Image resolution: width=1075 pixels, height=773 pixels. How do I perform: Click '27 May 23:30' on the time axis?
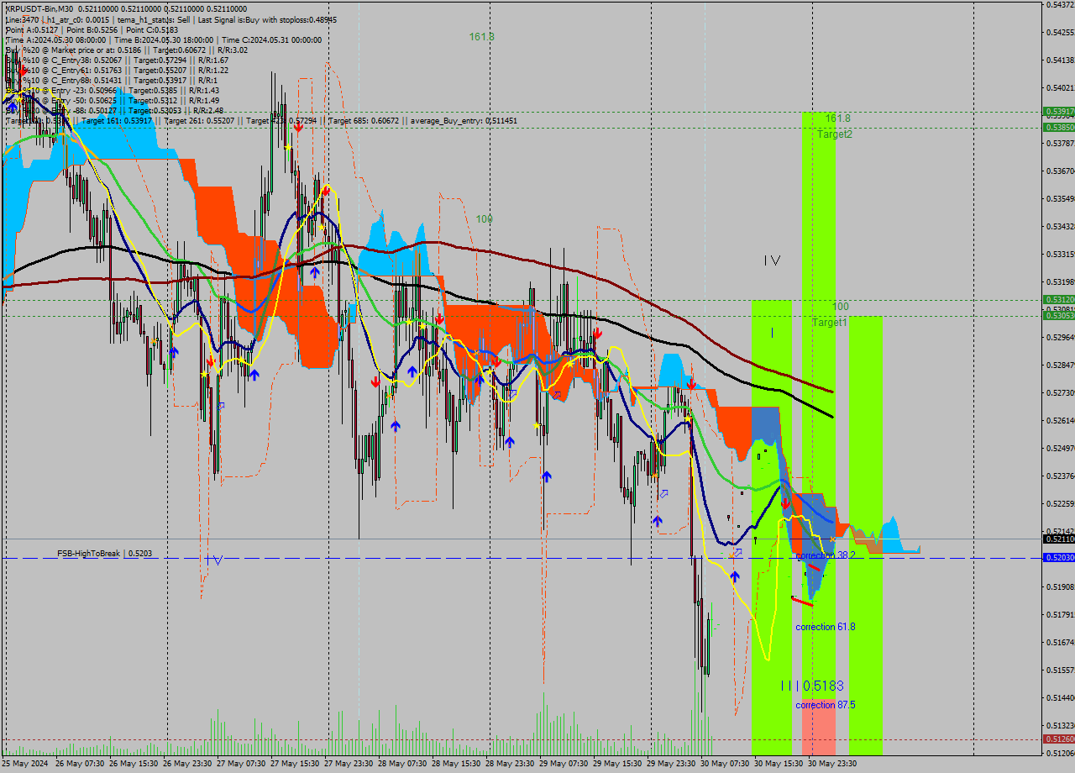click(349, 764)
